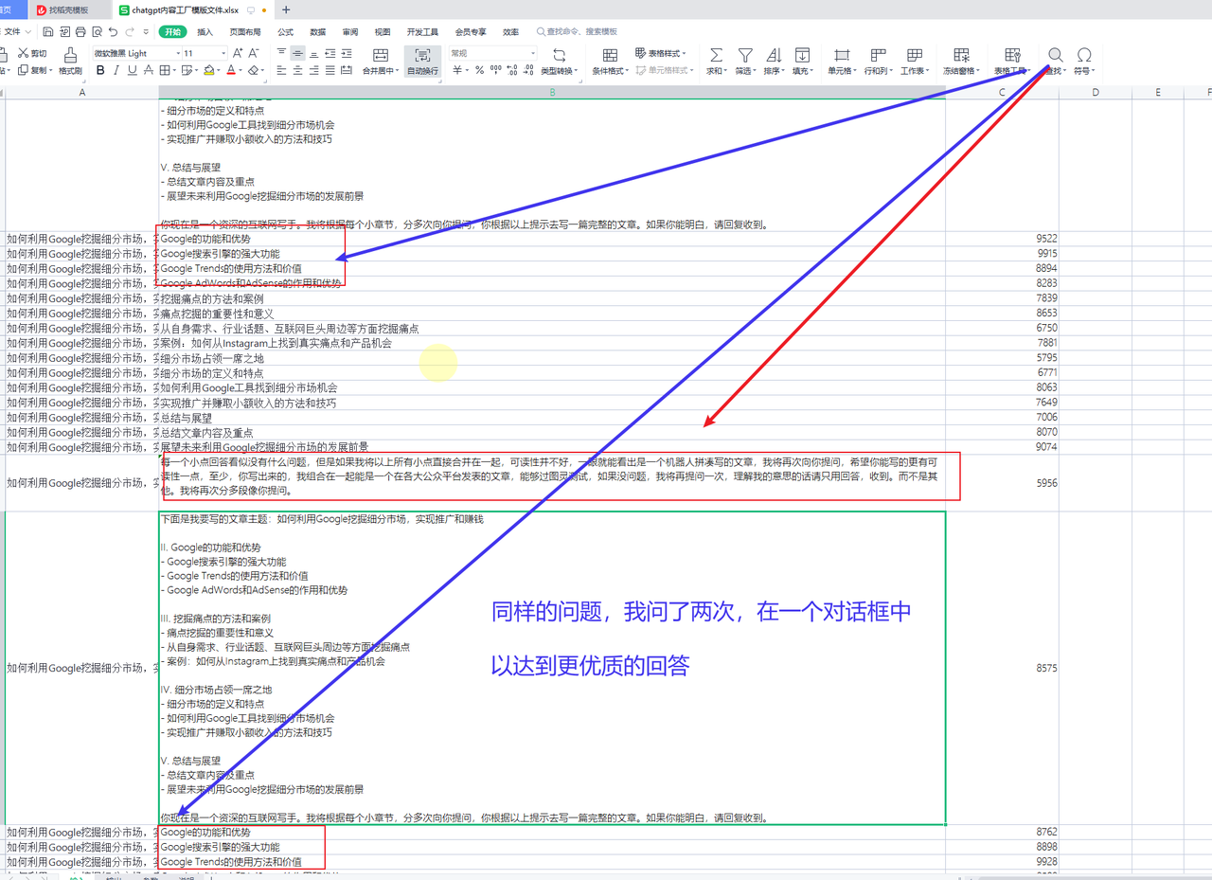Click the 剪切 (Cut) scissors button
Viewport: 1212px width, 880px height.
tap(31, 54)
